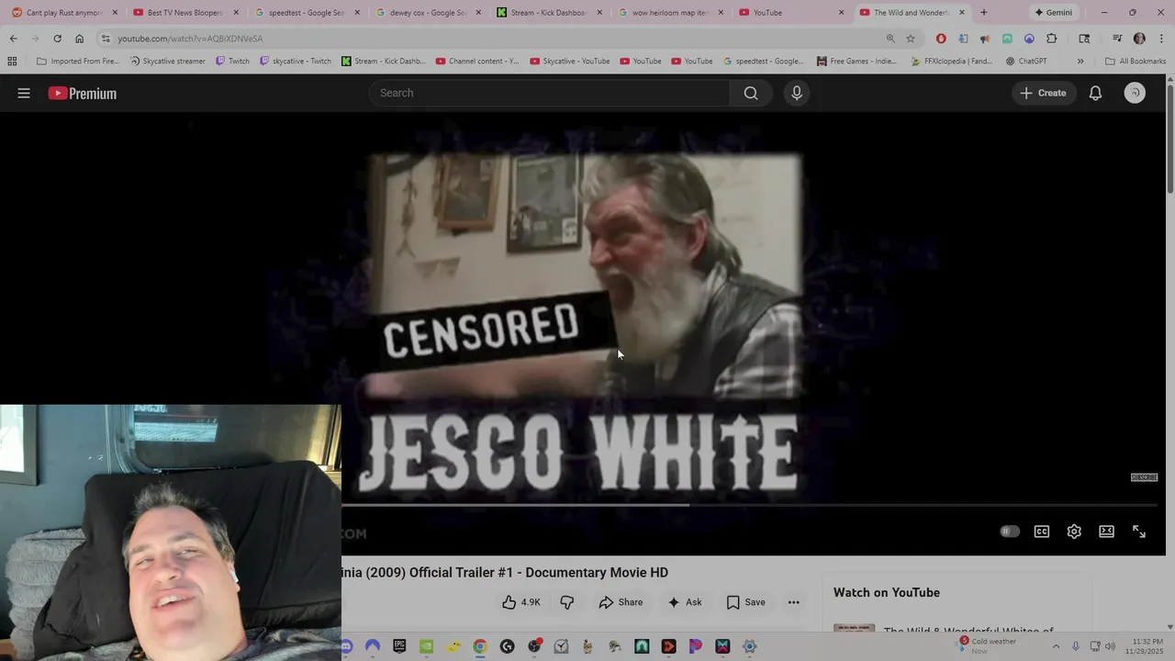Toggle closed captions CC button
Image resolution: width=1175 pixels, height=661 pixels.
click(x=1042, y=532)
